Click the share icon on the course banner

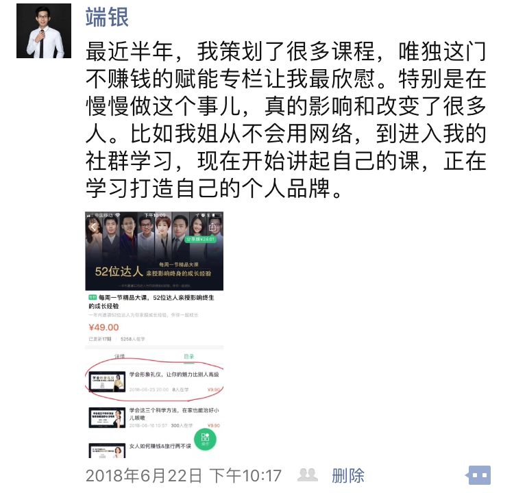coord(212,227)
